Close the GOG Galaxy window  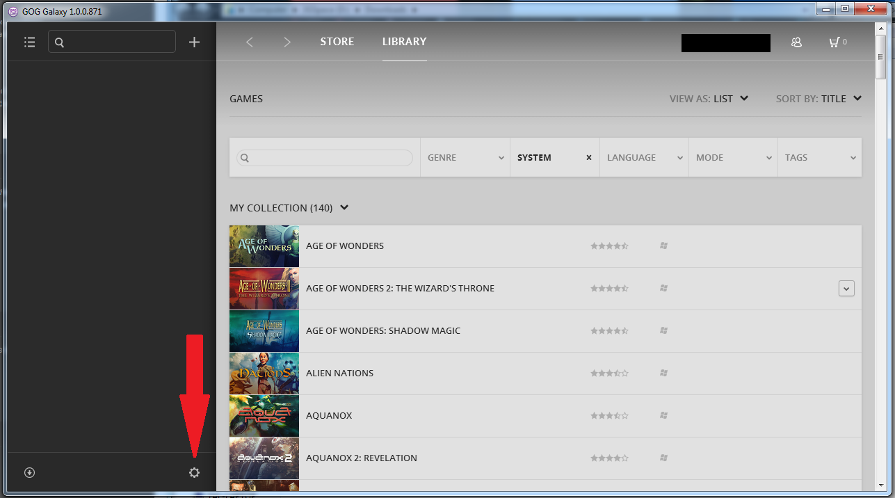pos(871,8)
